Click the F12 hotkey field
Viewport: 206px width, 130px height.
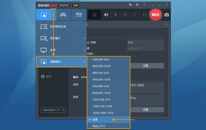[x=145, y=42]
